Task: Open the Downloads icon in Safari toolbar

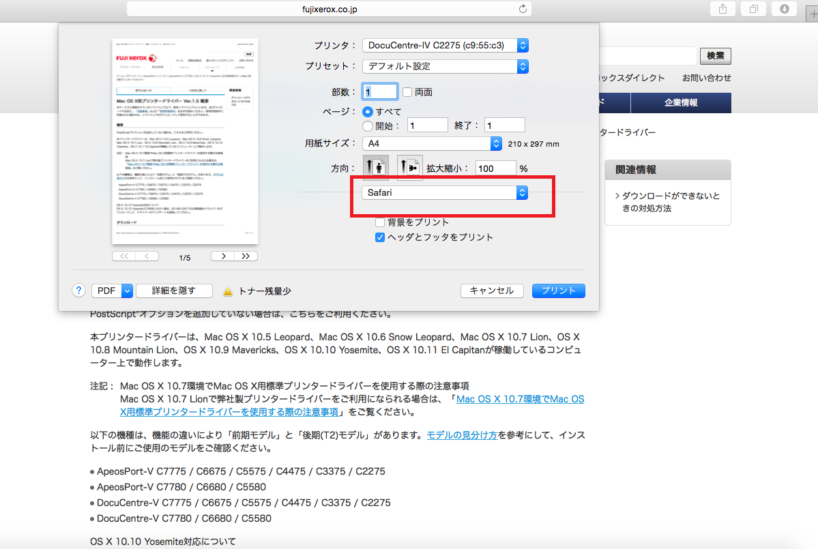Action: (x=784, y=9)
